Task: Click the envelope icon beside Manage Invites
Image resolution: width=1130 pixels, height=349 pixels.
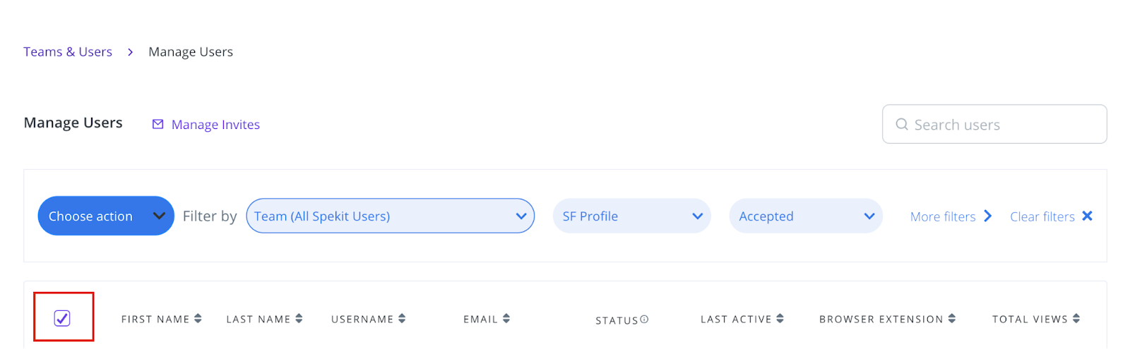Action: 157,124
